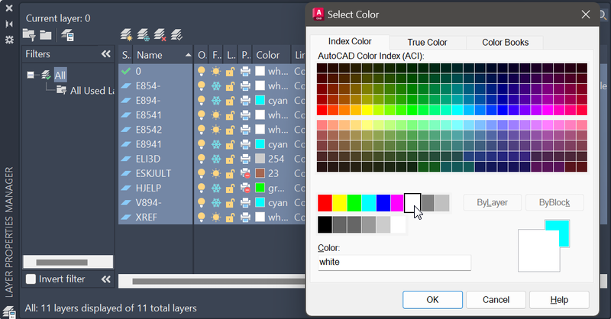Click New Layer Frozen in Viewports icon
The image size is (611, 319).
point(144,34)
